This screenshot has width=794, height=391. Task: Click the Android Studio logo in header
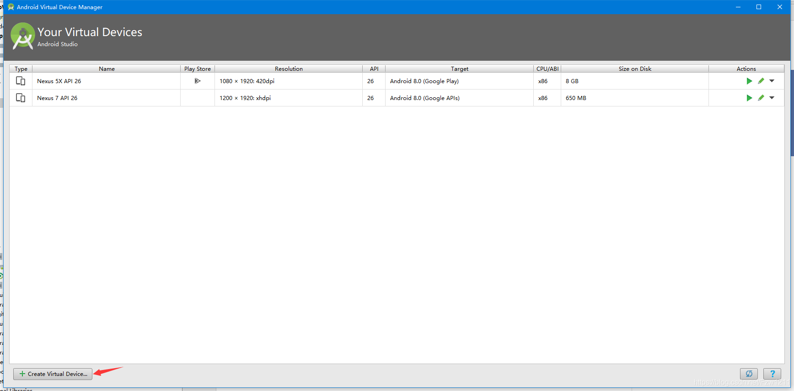23,36
